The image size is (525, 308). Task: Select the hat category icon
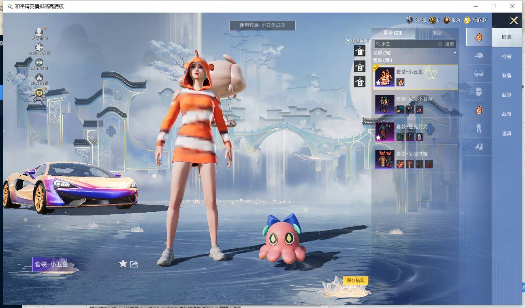pos(479,56)
